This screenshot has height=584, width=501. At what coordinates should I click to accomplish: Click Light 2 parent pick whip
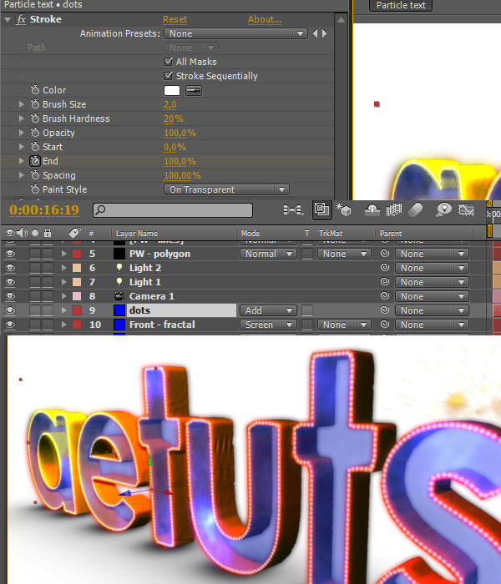point(385,268)
